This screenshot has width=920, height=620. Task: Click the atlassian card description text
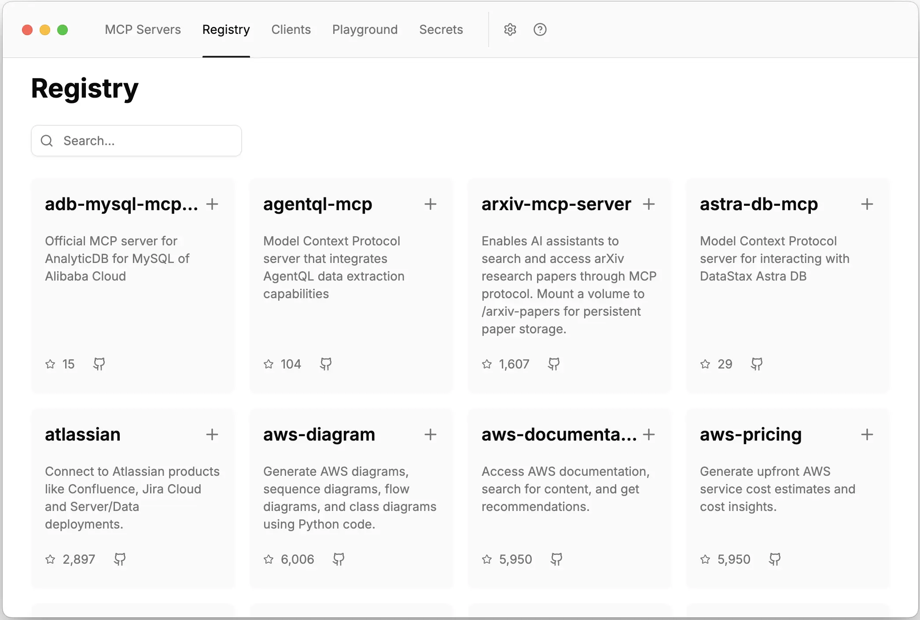tap(132, 497)
